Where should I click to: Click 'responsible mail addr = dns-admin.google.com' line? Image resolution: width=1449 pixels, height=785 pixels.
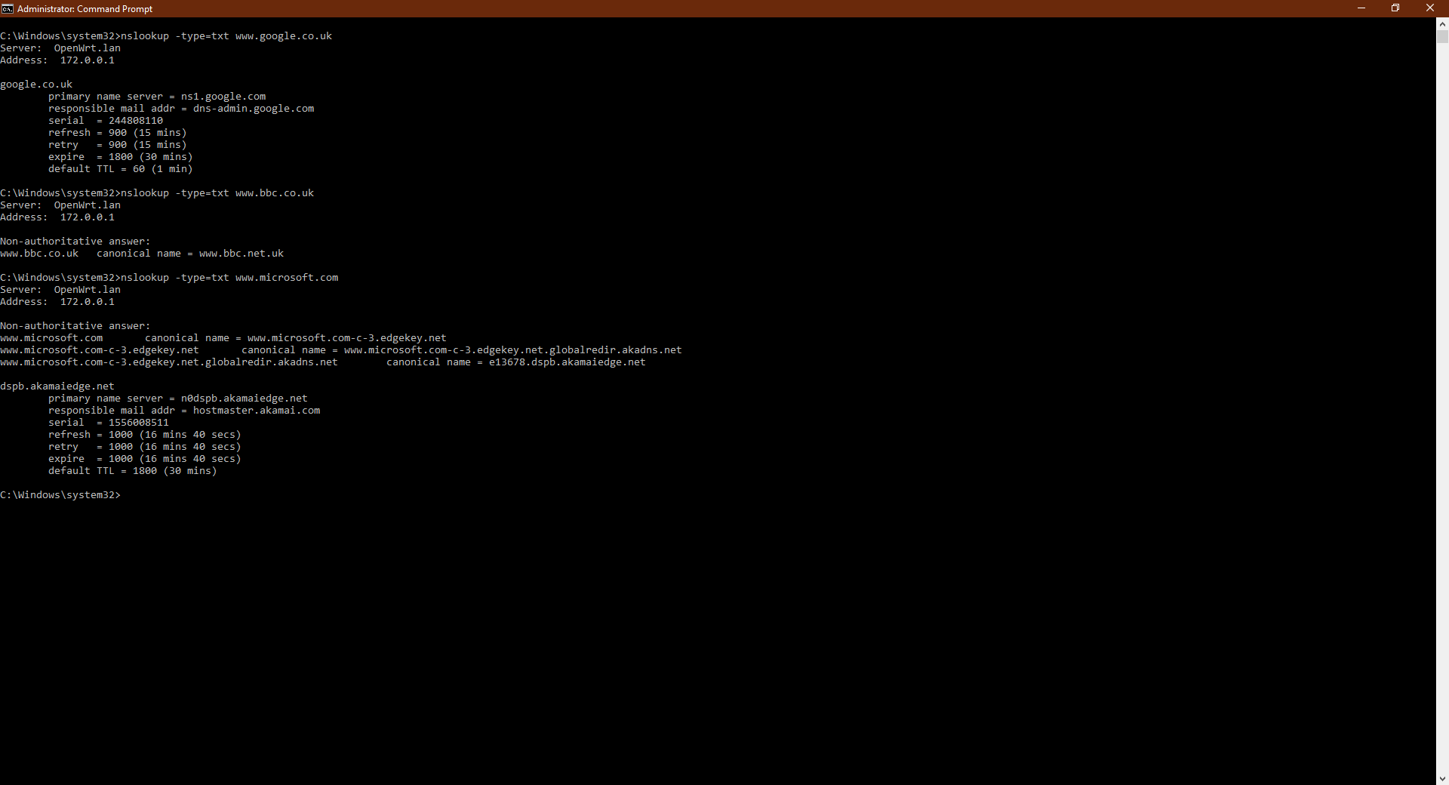[x=181, y=109]
